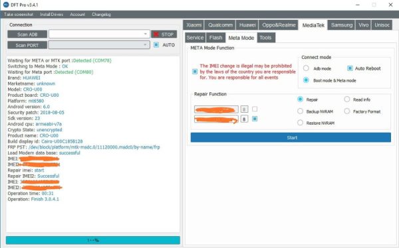Select the Restore NVRAM radio button

pos(301,123)
